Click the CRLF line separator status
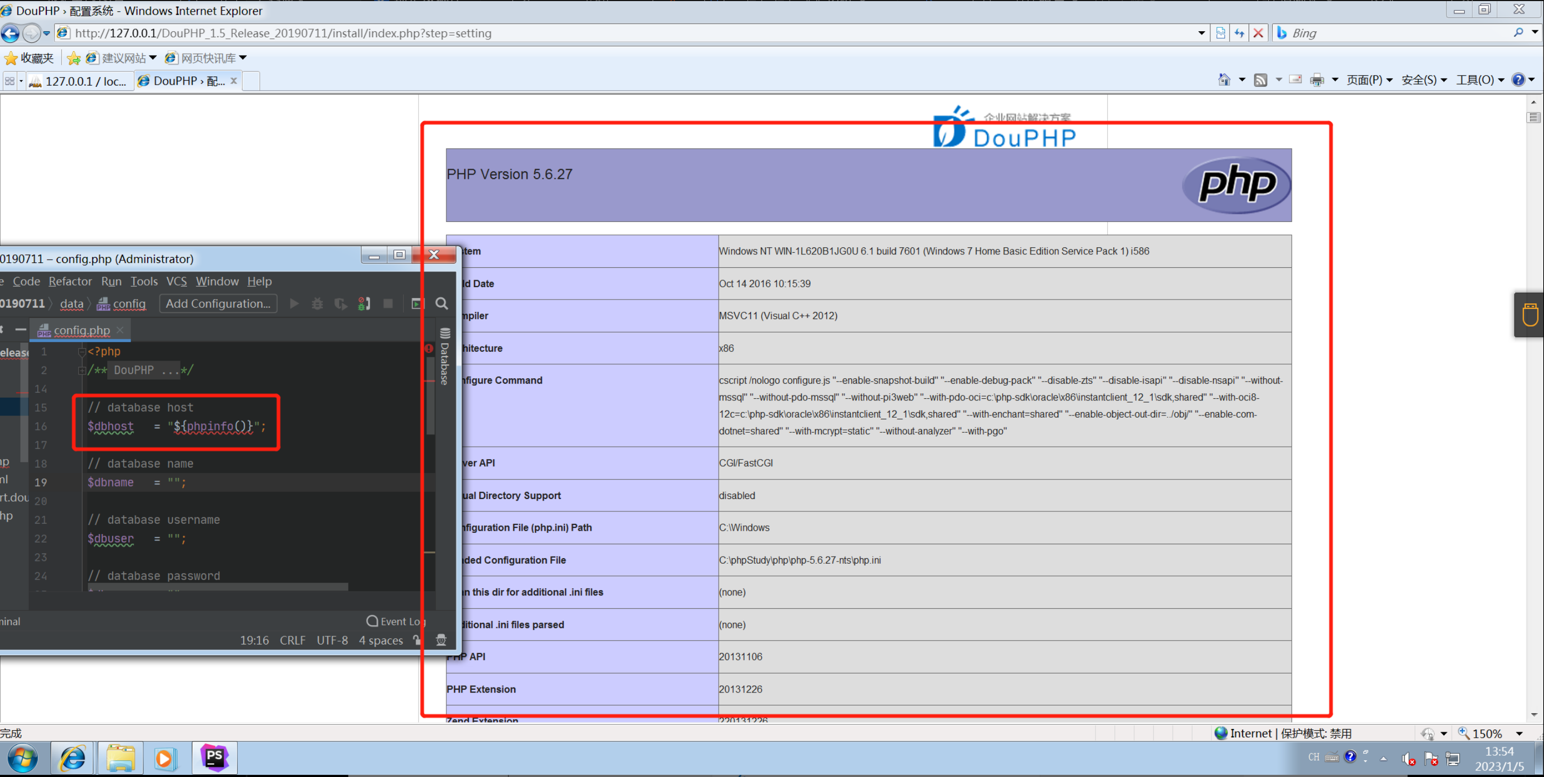 coord(293,640)
